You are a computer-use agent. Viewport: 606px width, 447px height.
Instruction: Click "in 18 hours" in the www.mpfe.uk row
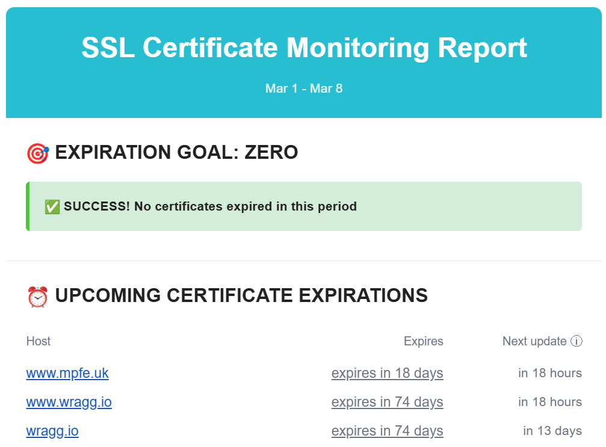[549, 373]
